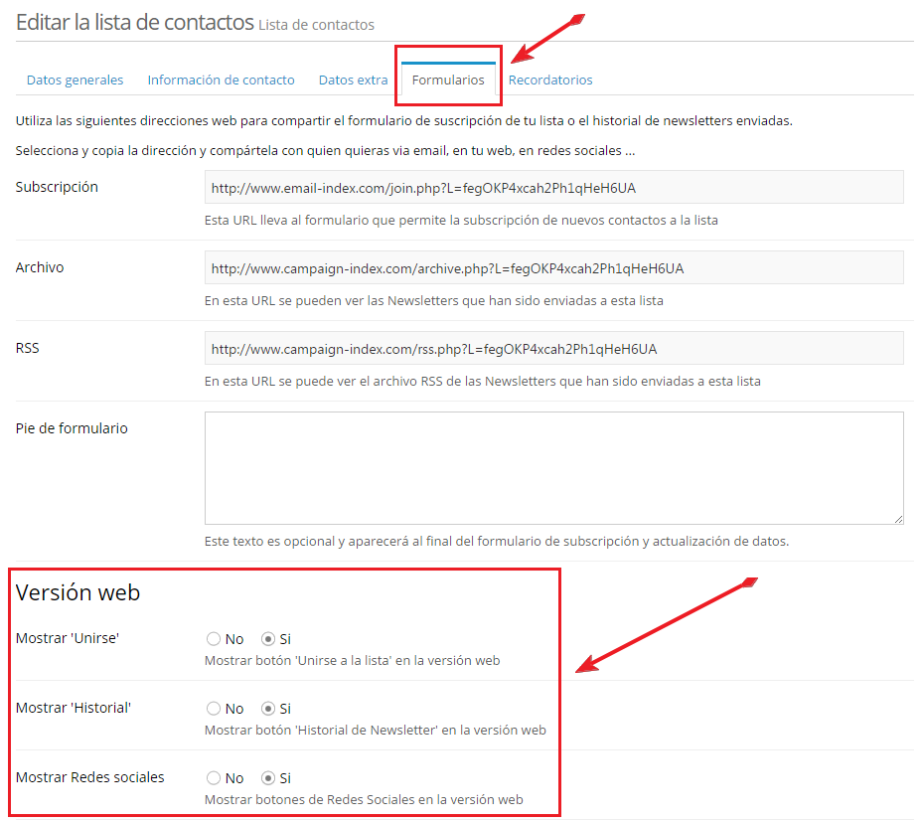Select Si for Mostrar 'Unirse'
This screenshot has width=923, height=823.
click(x=268, y=639)
